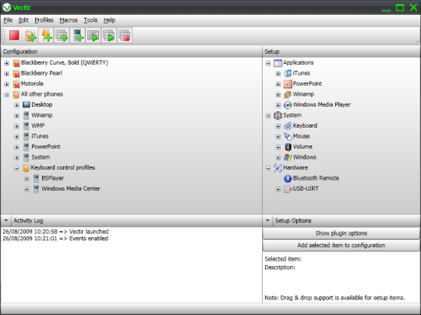421x315 pixels.
Task: Click the run command list toolbar icon
Action: 94,36
